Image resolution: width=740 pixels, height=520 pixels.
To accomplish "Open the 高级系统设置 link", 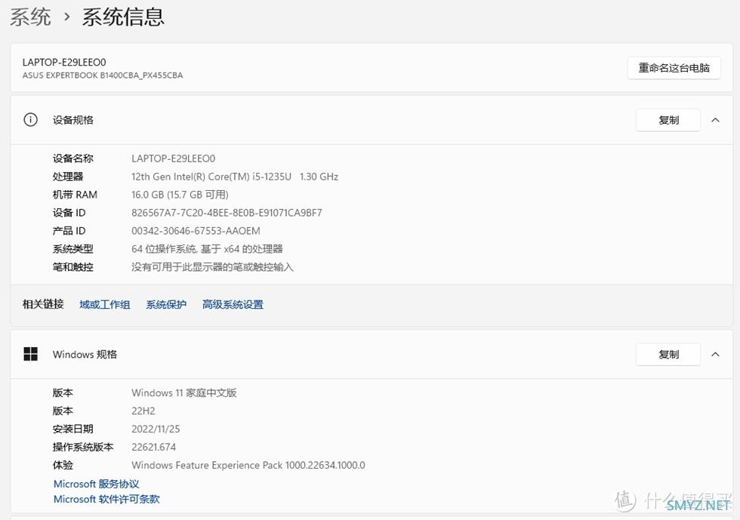I will click(233, 304).
